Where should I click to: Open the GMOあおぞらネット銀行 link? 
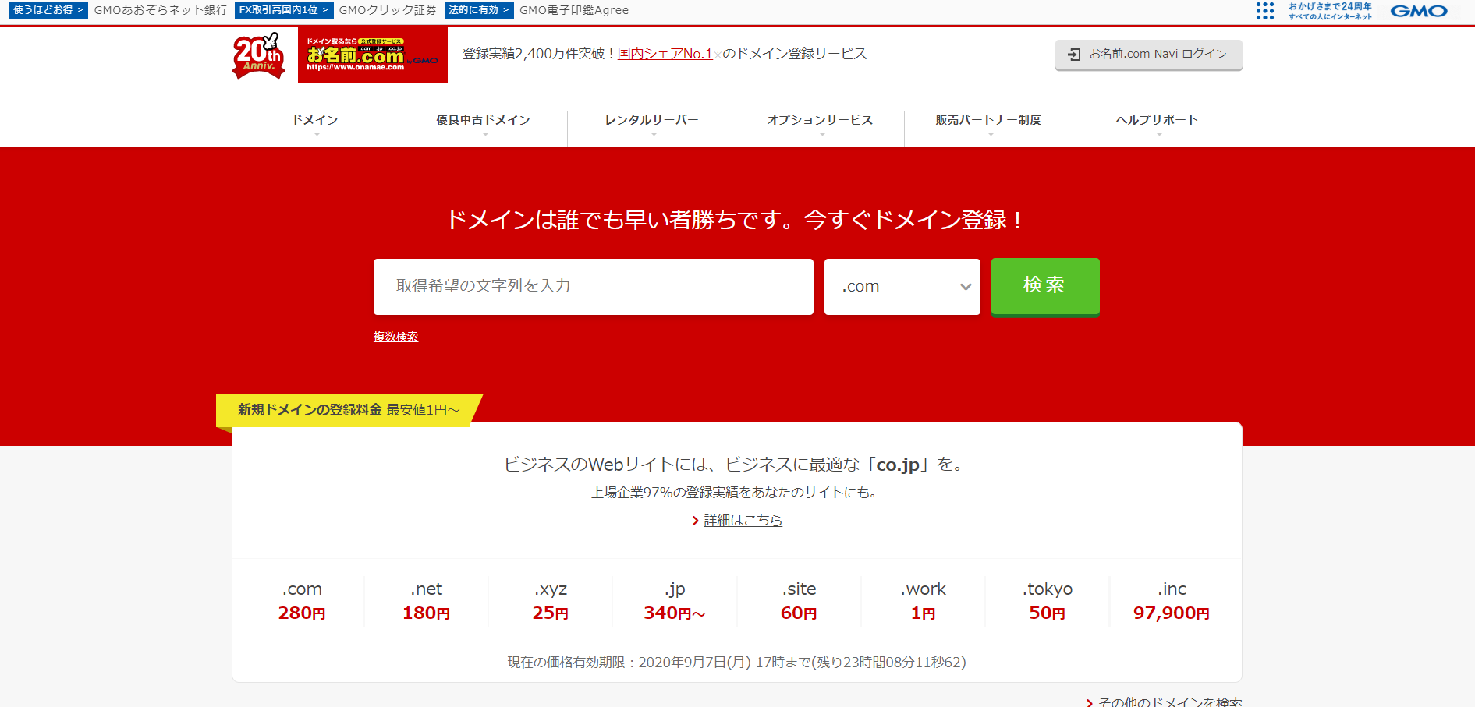coord(161,10)
